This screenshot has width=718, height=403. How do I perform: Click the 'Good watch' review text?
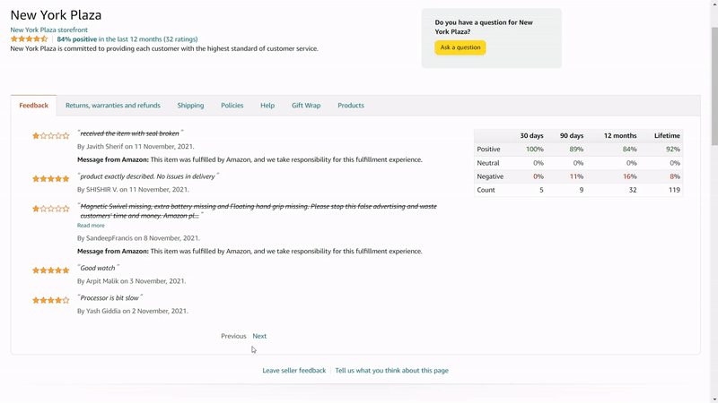[x=98, y=268]
